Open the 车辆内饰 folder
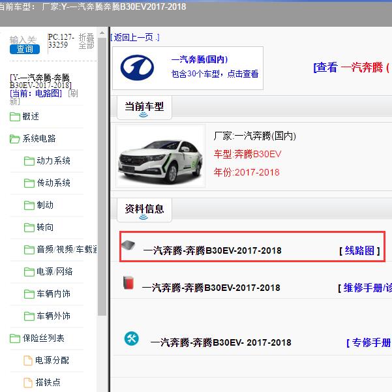392x392 pixels. (x=53, y=294)
